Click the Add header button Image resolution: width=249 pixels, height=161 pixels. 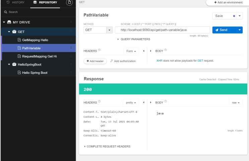click(95, 61)
